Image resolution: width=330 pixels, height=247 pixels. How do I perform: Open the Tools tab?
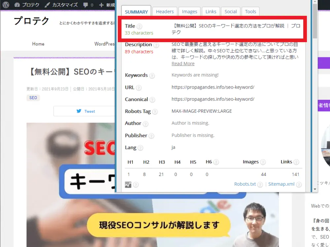250,12
